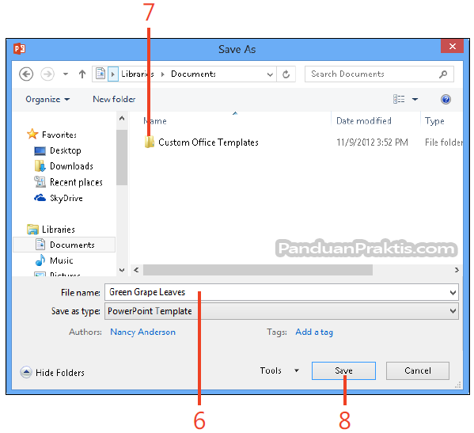Viewport: 474px width, 433px height.
Task: Open the Help button
Action: coord(446,99)
